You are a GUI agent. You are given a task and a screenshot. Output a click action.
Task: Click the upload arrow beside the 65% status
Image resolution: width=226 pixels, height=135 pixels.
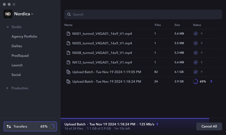211,82
